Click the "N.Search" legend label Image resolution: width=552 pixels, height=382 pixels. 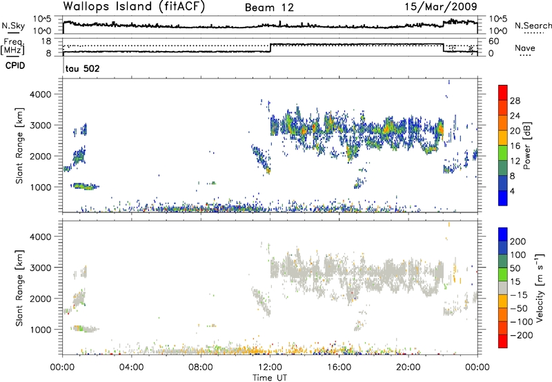(533, 26)
